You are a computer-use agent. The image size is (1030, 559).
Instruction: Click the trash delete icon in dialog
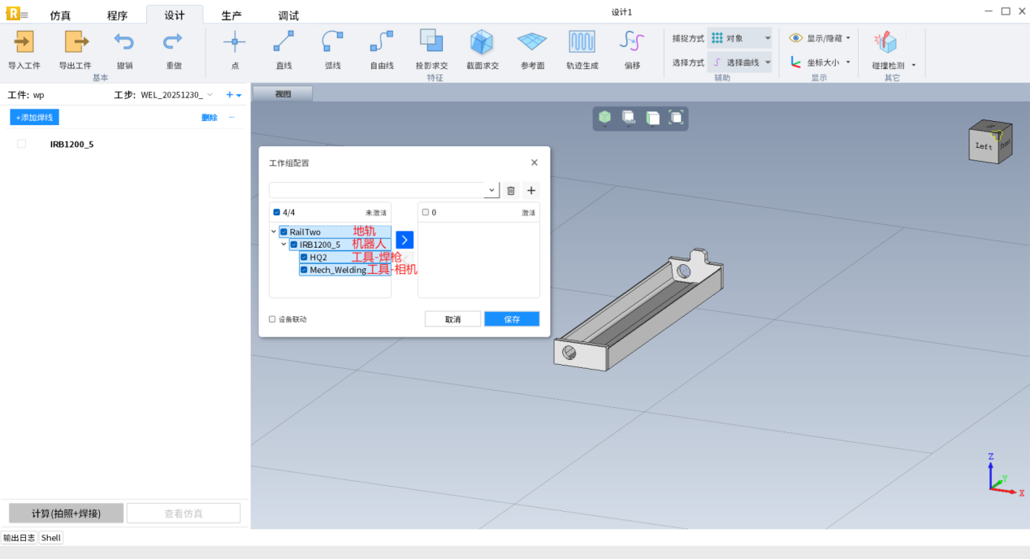511,190
